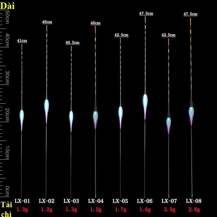Click the yellow 'Dài' heading
Screen dimensions: 217x217
pos(7,6)
